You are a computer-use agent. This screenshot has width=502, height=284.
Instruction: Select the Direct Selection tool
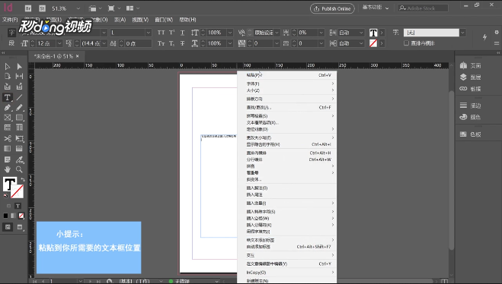[x=19, y=66]
